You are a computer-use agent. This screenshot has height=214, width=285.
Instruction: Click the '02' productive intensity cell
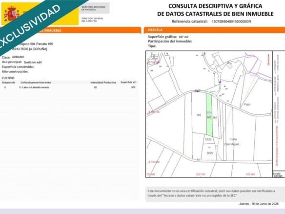pyautogui.click(x=96, y=87)
